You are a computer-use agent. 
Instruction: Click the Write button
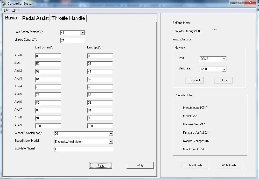tap(140, 166)
